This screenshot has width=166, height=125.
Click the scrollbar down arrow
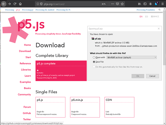164,123
